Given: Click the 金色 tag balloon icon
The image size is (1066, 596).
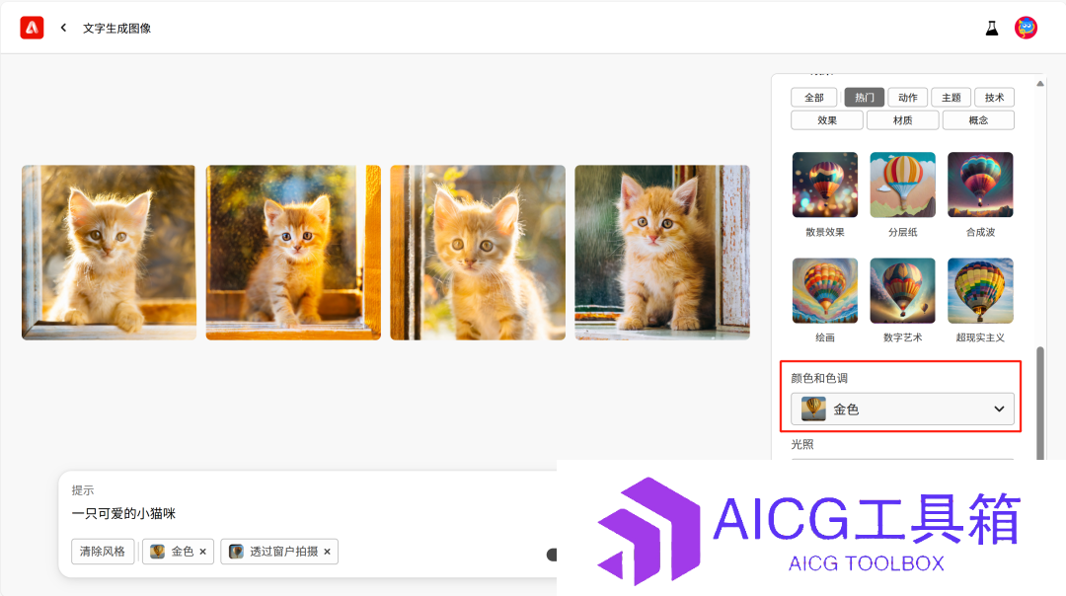Looking at the screenshot, I should pos(157,552).
